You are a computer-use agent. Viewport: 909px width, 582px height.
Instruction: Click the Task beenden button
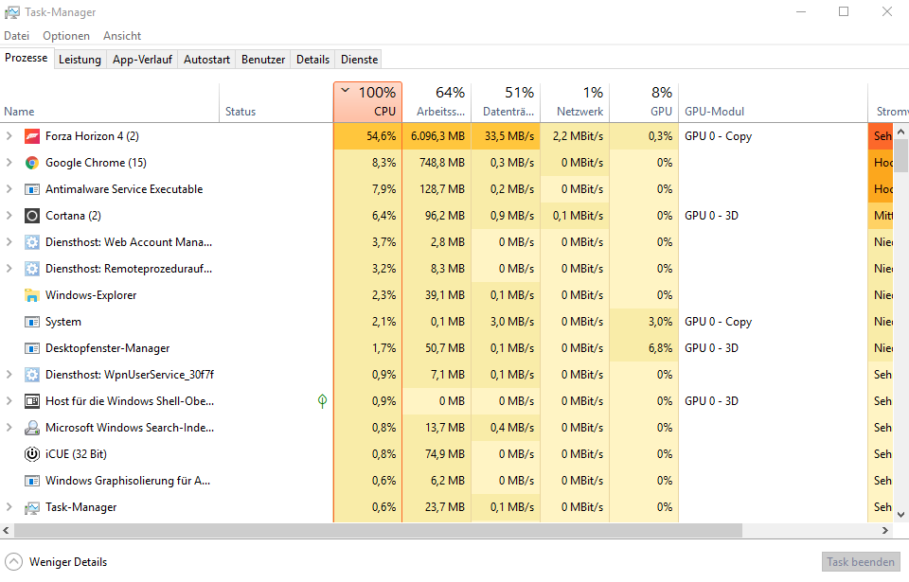(x=861, y=562)
